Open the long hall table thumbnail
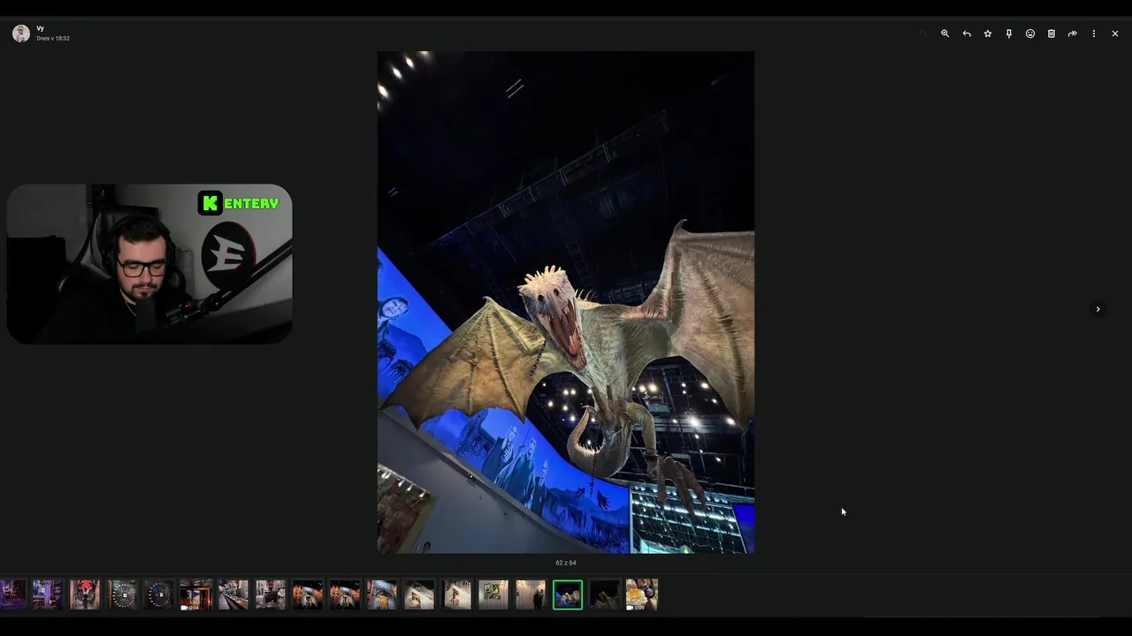 click(233, 594)
